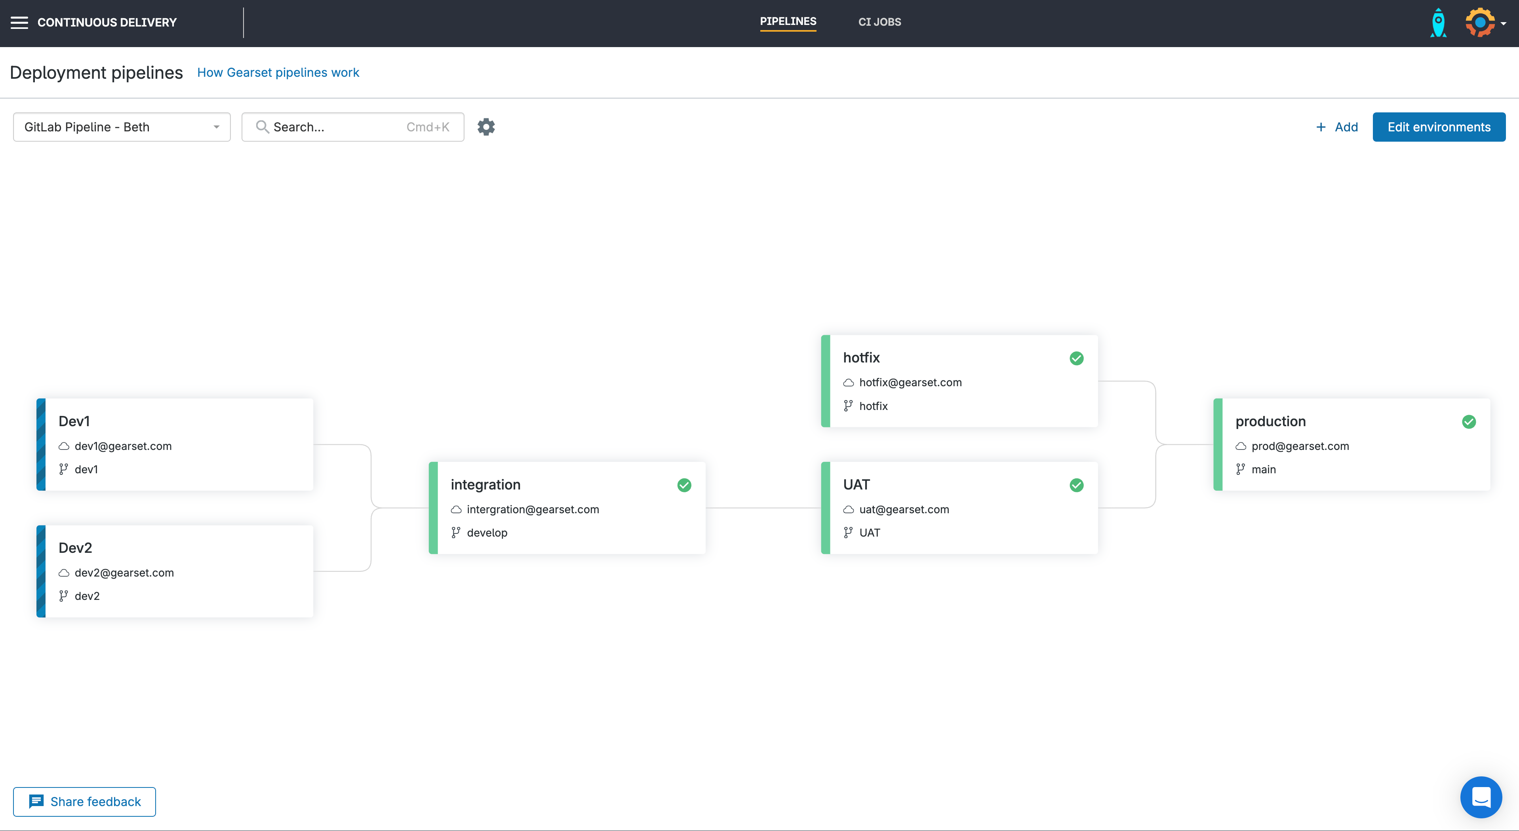Click the integration green checkmark status
The image size is (1519, 831).
pos(684,485)
